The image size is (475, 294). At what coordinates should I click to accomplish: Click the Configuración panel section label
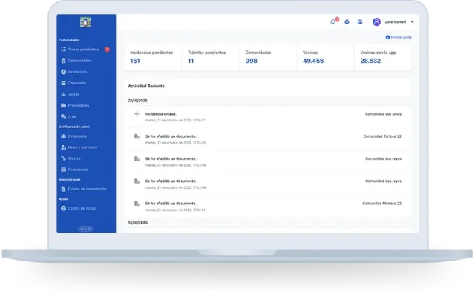74,127
